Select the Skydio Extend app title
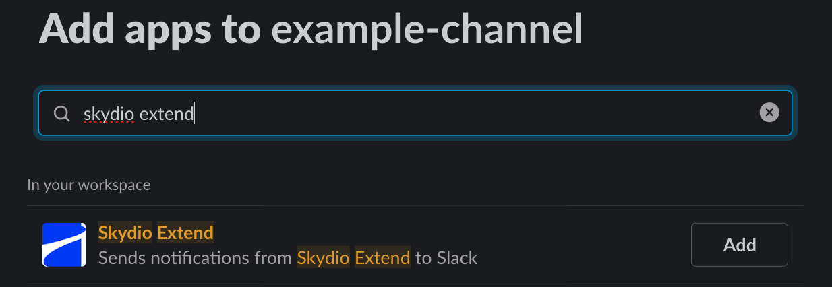This screenshot has height=287, width=832. 156,233
